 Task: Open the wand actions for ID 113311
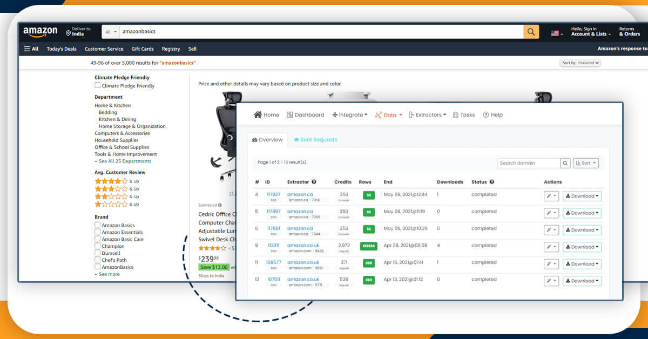coord(551,247)
